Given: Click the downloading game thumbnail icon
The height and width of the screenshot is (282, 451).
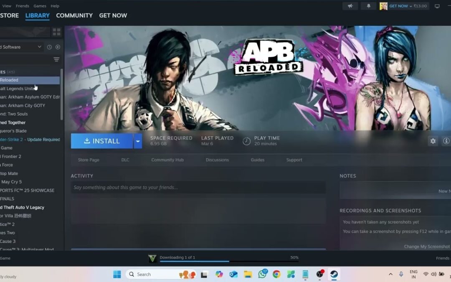Looking at the screenshot, I should pos(152,258).
